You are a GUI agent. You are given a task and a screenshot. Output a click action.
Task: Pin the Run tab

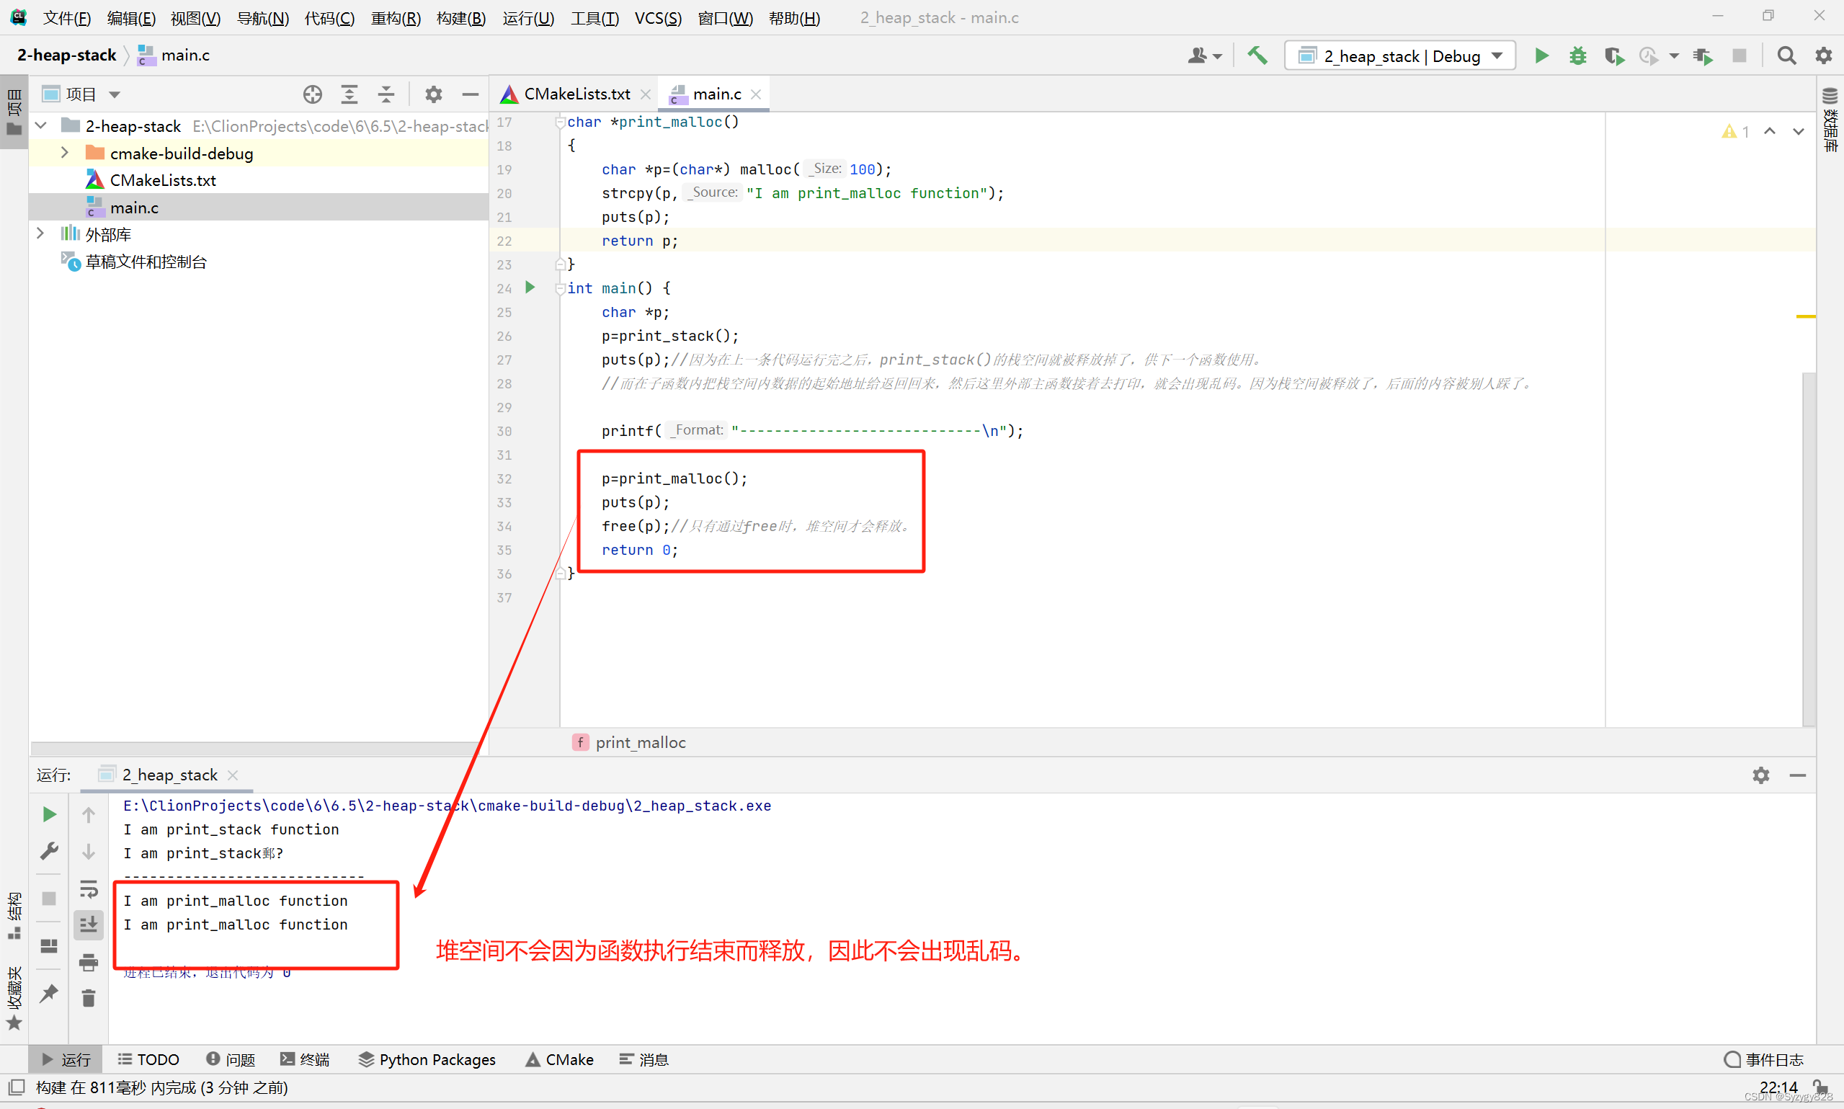[x=49, y=993]
